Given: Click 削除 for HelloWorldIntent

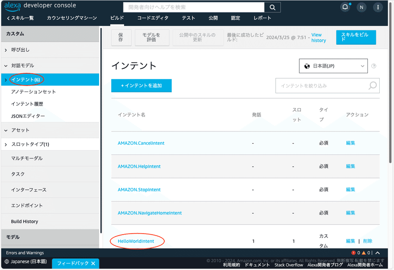Looking at the screenshot, I should pyautogui.click(x=367, y=241).
